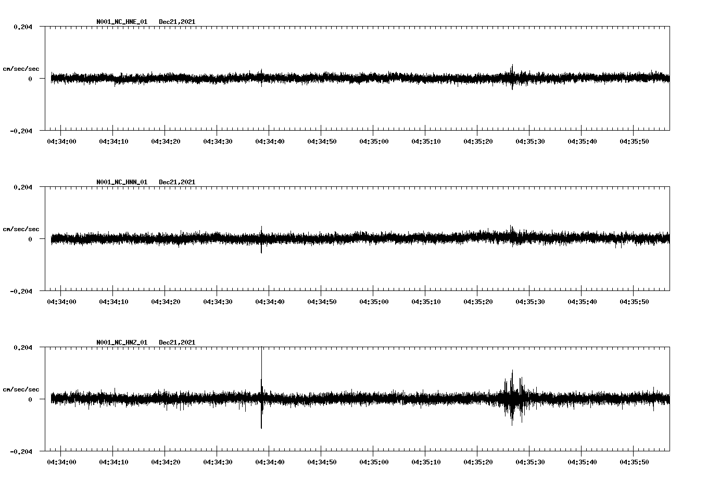707x481 pixels.
Task: Click 04:34:00 time label under HNZ plot
Action: 61,462
